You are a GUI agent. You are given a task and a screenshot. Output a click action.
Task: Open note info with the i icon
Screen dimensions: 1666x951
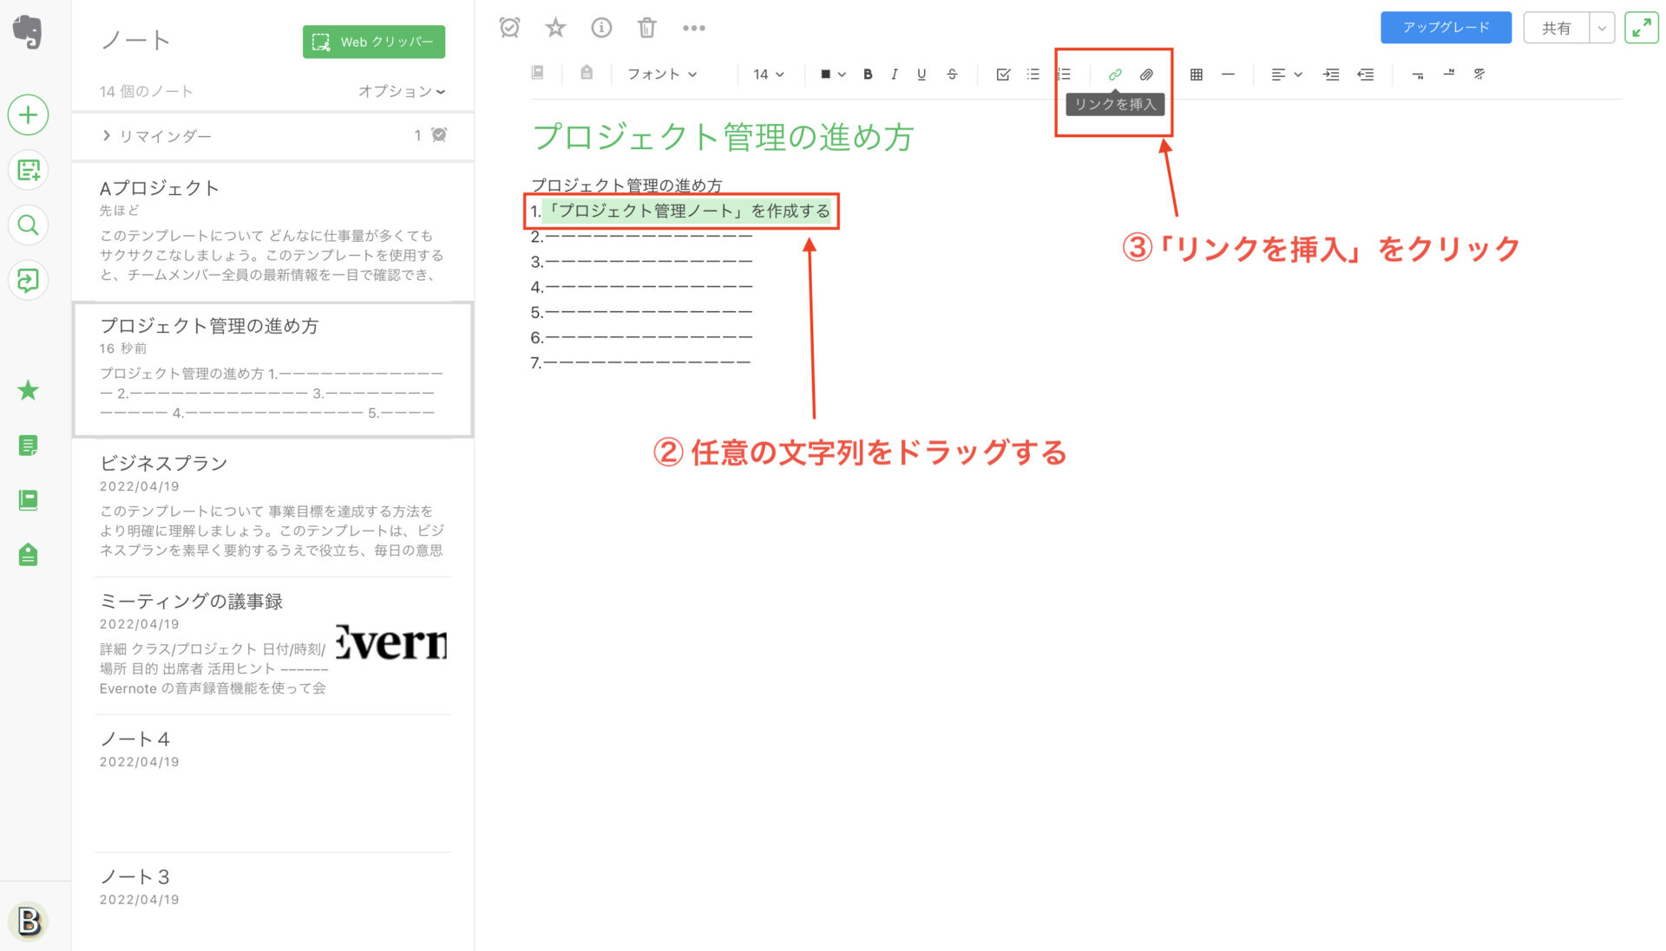(601, 27)
